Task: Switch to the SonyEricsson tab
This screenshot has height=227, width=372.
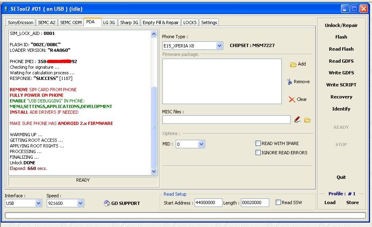Action: [21, 22]
